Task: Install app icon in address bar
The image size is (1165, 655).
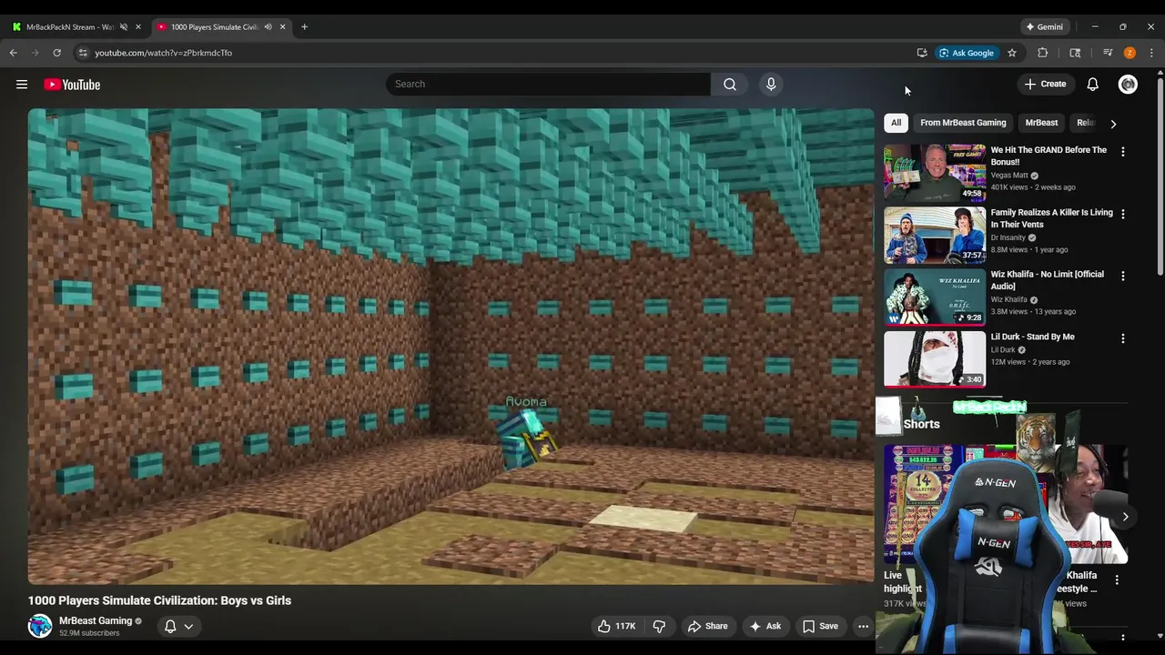Action: pos(922,53)
